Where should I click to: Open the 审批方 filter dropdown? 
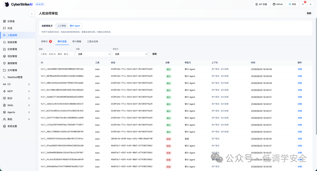(130, 54)
